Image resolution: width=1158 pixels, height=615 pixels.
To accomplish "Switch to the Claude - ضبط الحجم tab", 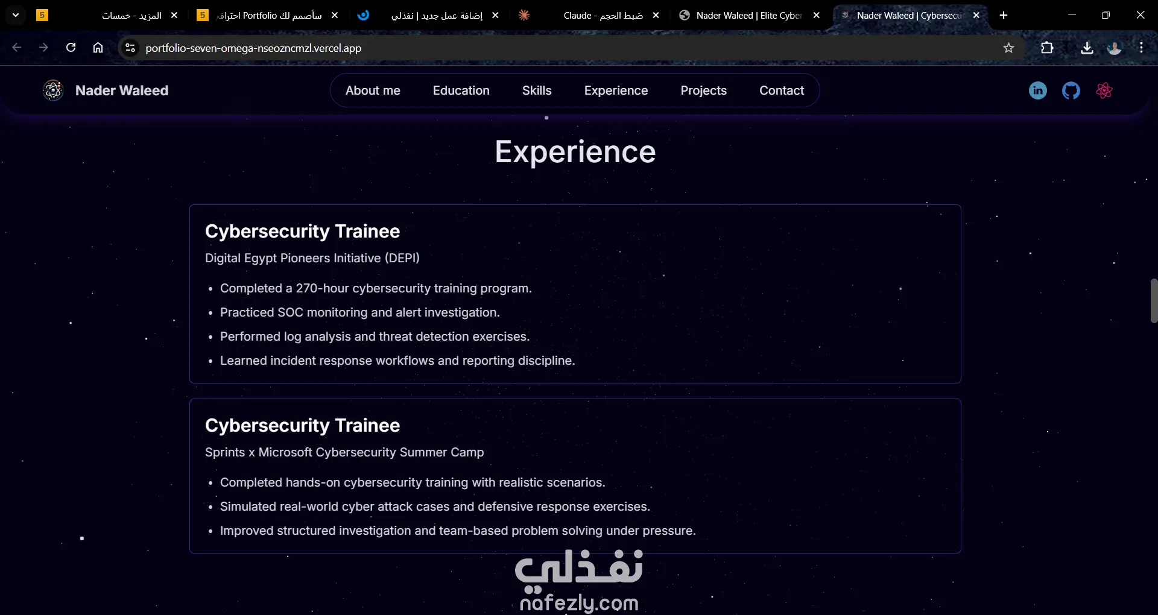I will [590, 15].
